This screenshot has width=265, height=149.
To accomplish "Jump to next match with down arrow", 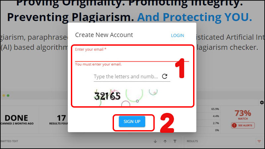I will click(x=155, y=141).
